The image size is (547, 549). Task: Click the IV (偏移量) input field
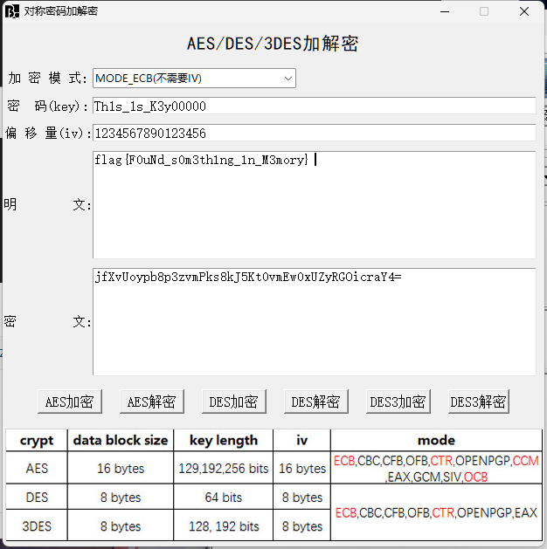pyautogui.click(x=314, y=133)
